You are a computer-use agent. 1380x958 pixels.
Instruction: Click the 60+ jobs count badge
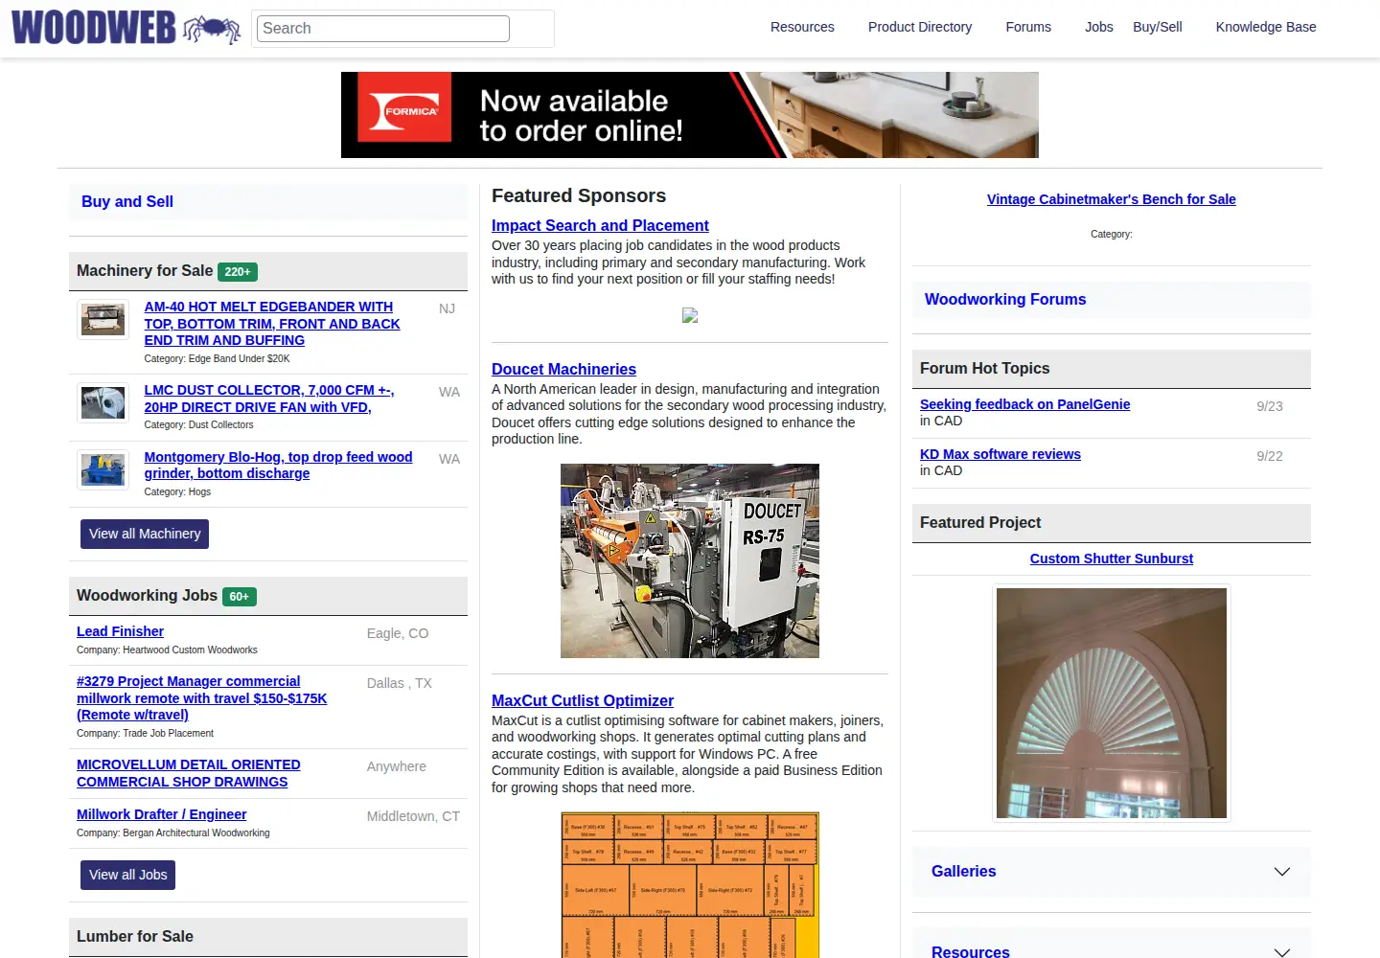coord(240,597)
